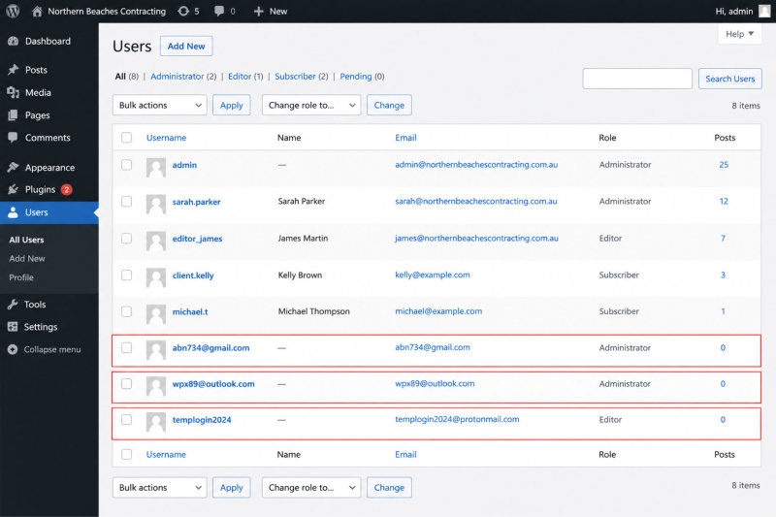Open the top Bulk actions dropdown
776x517 pixels.
(159, 105)
